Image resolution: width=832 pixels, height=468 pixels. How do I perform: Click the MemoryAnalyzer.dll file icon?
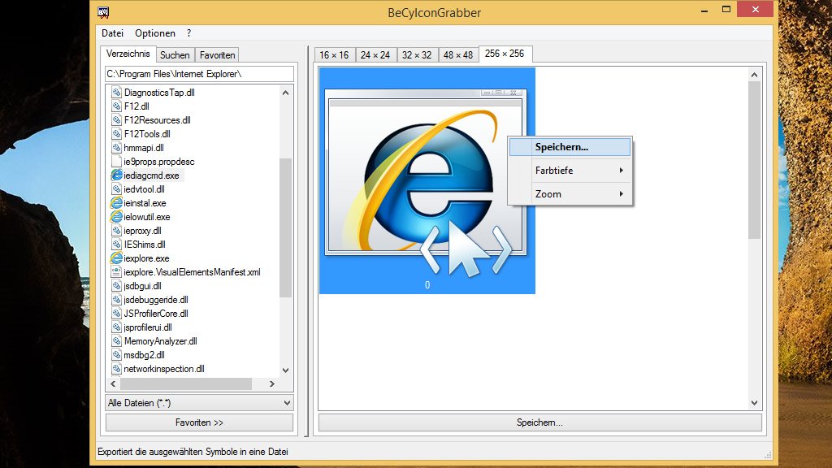(117, 340)
